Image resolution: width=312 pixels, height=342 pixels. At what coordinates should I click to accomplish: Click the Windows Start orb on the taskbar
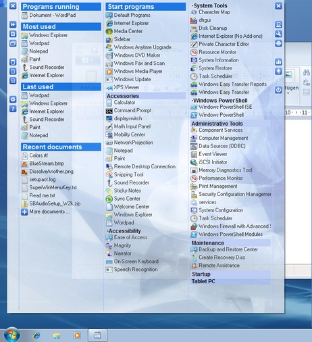(11, 335)
